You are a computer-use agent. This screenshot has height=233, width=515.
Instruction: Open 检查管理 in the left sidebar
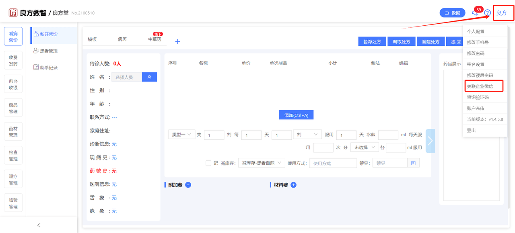13,155
